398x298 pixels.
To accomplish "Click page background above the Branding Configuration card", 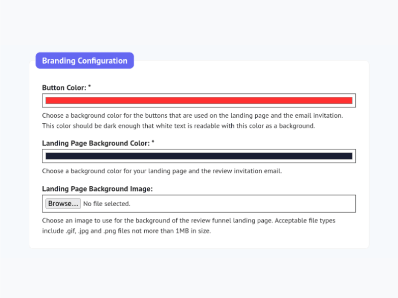I will click(x=199, y=25).
